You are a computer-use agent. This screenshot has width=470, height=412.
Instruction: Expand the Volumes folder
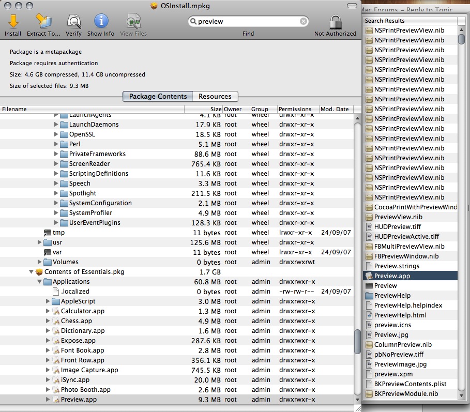tap(39, 262)
